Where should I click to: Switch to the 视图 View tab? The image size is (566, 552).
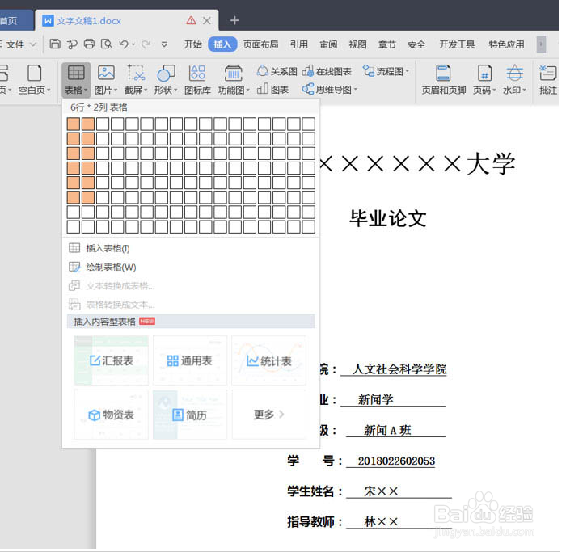point(357,44)
